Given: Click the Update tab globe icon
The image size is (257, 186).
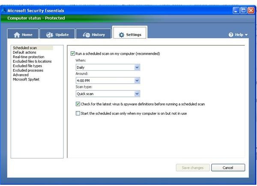Looking at the screenshot, I should pos(50,35).
